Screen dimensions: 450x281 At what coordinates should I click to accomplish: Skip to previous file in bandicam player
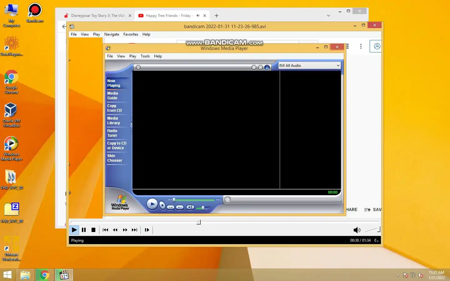(105, 230)
